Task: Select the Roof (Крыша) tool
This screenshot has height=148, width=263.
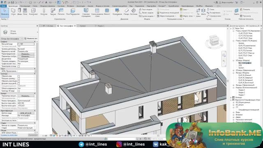Action: pyautogui.click(x=53, y=12)
